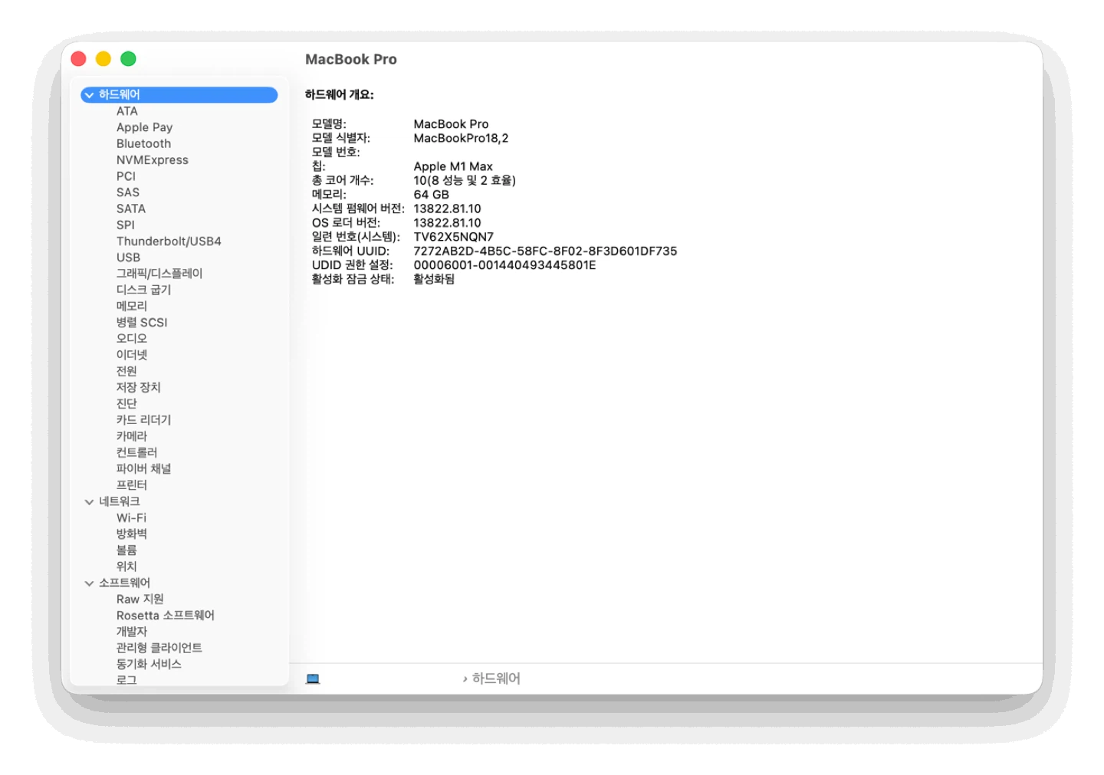Collapse the 소프트웨어 section chevron
Screen dimensions: 1104x775
89,583
